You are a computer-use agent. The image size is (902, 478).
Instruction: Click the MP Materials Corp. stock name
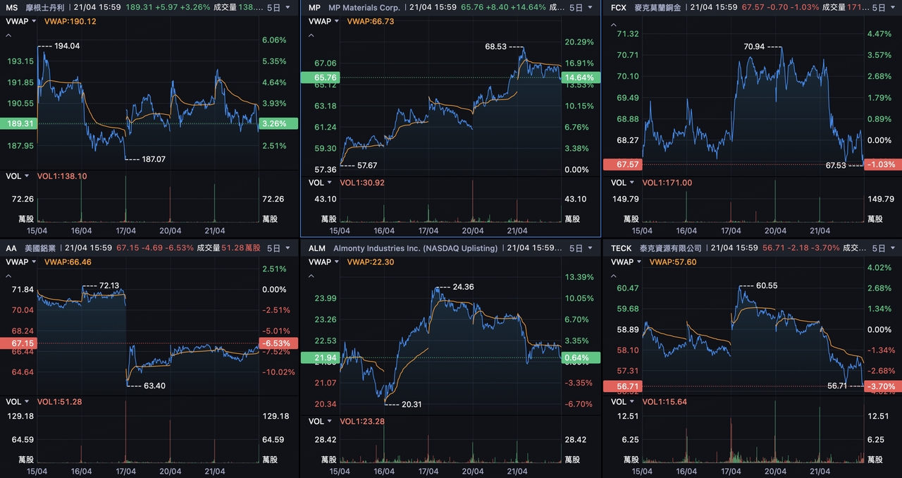point(364,8)
